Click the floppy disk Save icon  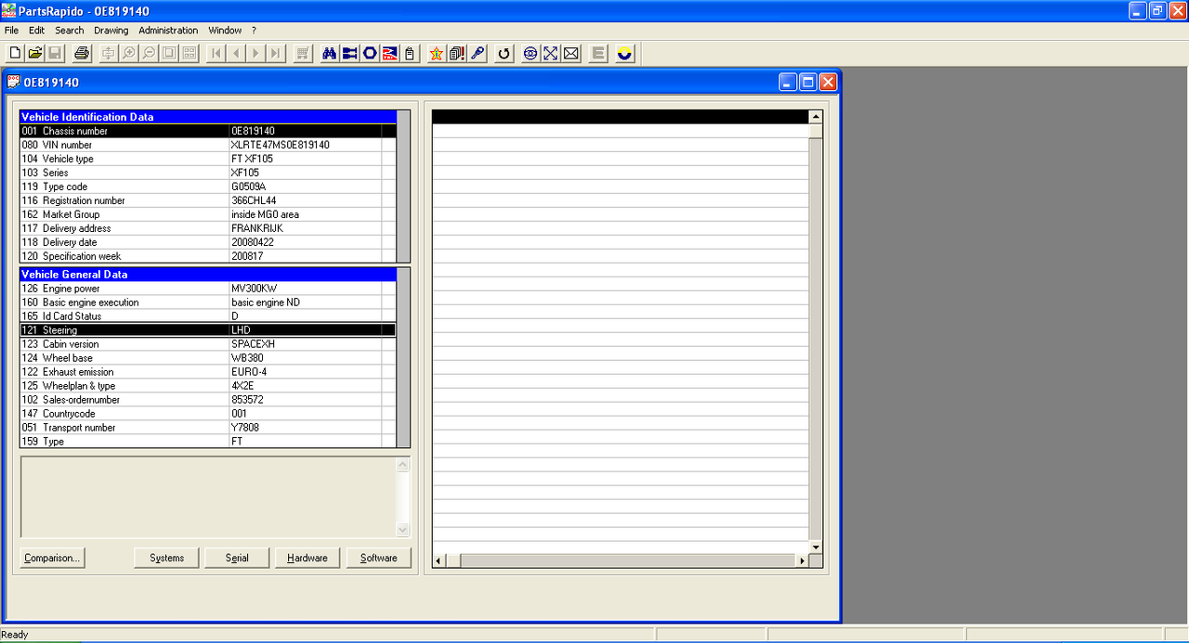(56, 54)
